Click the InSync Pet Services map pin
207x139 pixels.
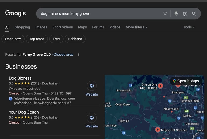[x=157, y=130]
